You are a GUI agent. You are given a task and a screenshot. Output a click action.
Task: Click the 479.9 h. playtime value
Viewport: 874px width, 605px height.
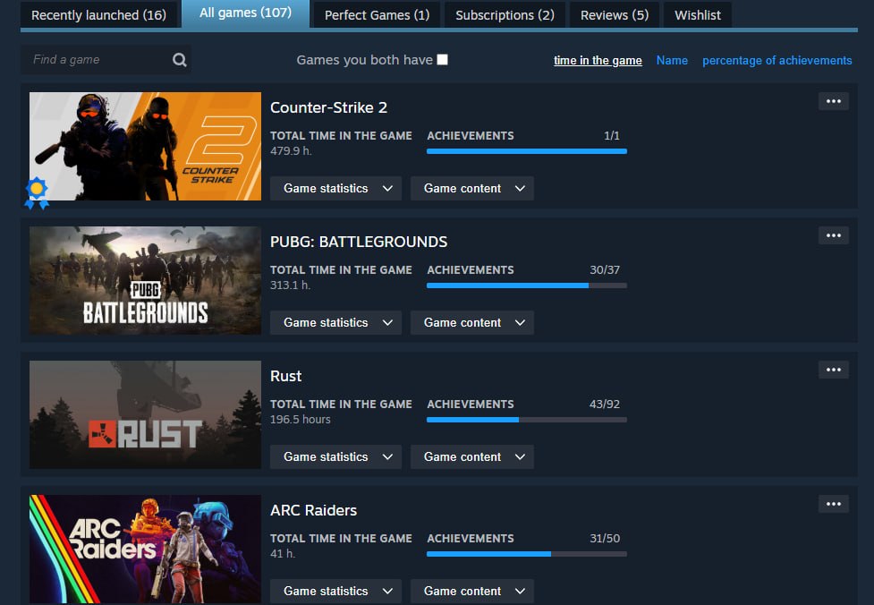pos(291,151)
